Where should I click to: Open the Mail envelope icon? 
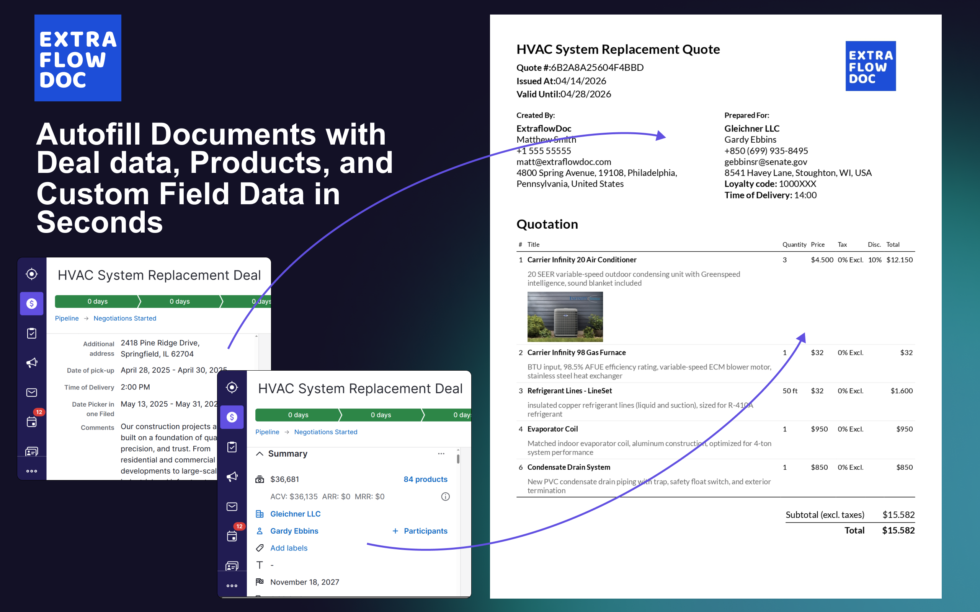tap(232, 506)
